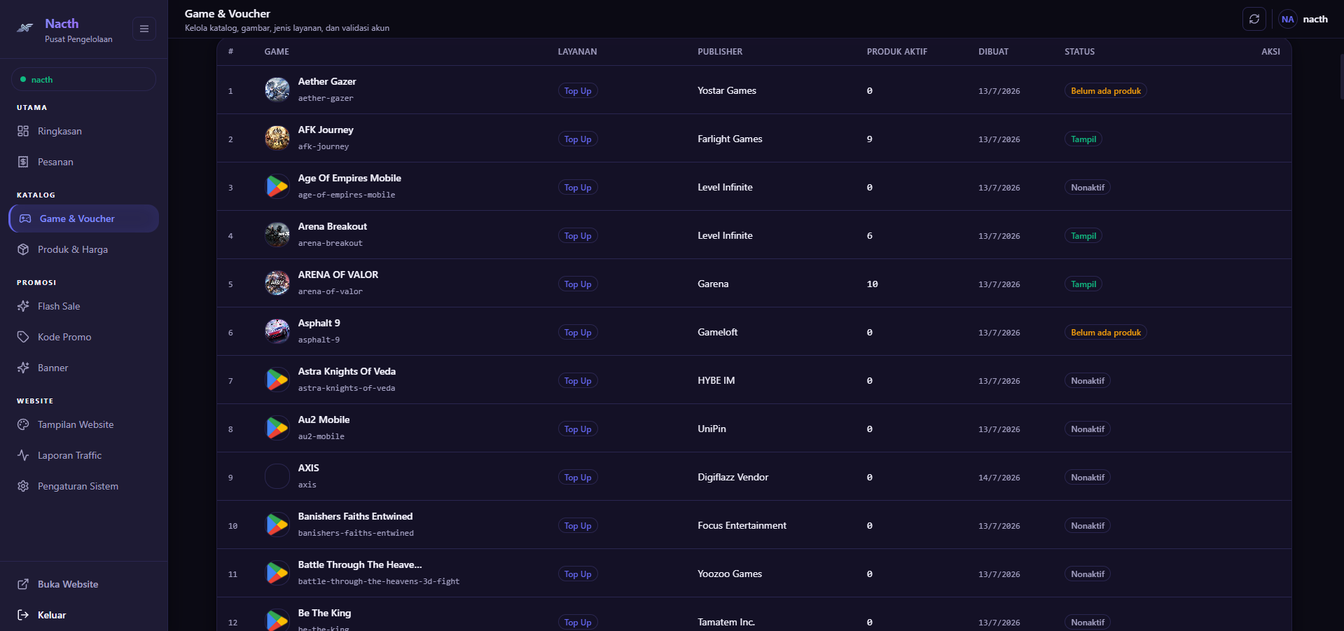The width and height of the screenshot is (1344, 631).
Task: Click the Flash Sale sparkle icon
Action: [x=23, y=306]
